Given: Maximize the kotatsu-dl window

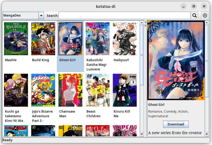Looking at the screenshot, I should pyautogui.click(x=194, y=6).
